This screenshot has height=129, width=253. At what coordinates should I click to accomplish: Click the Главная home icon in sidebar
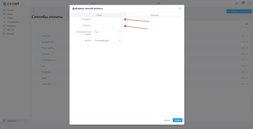point(4,10)
